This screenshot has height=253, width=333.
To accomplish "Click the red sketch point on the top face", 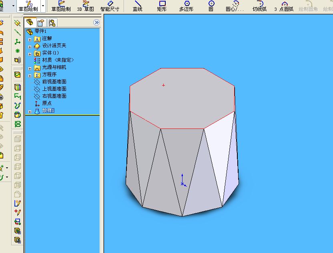I will coord(163,85).
